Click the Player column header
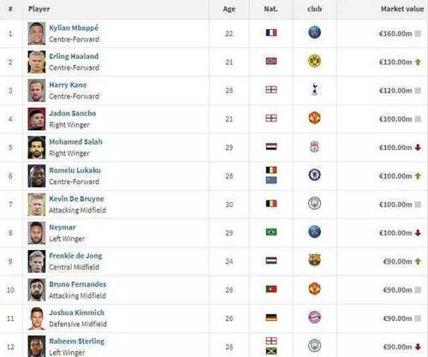Image resolution: width=428 pixels, height=357 pixels. [39, 9]
